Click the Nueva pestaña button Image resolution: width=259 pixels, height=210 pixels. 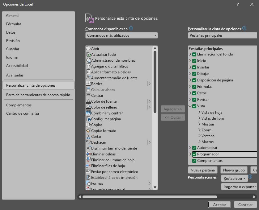click(x=202, y=170)
